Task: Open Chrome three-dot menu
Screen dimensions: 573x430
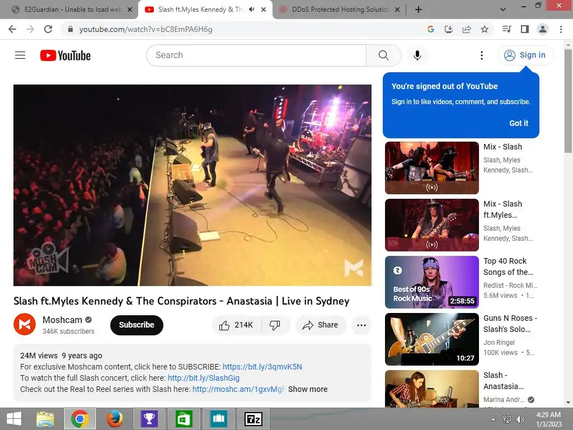Action: [x=561, y=29]
